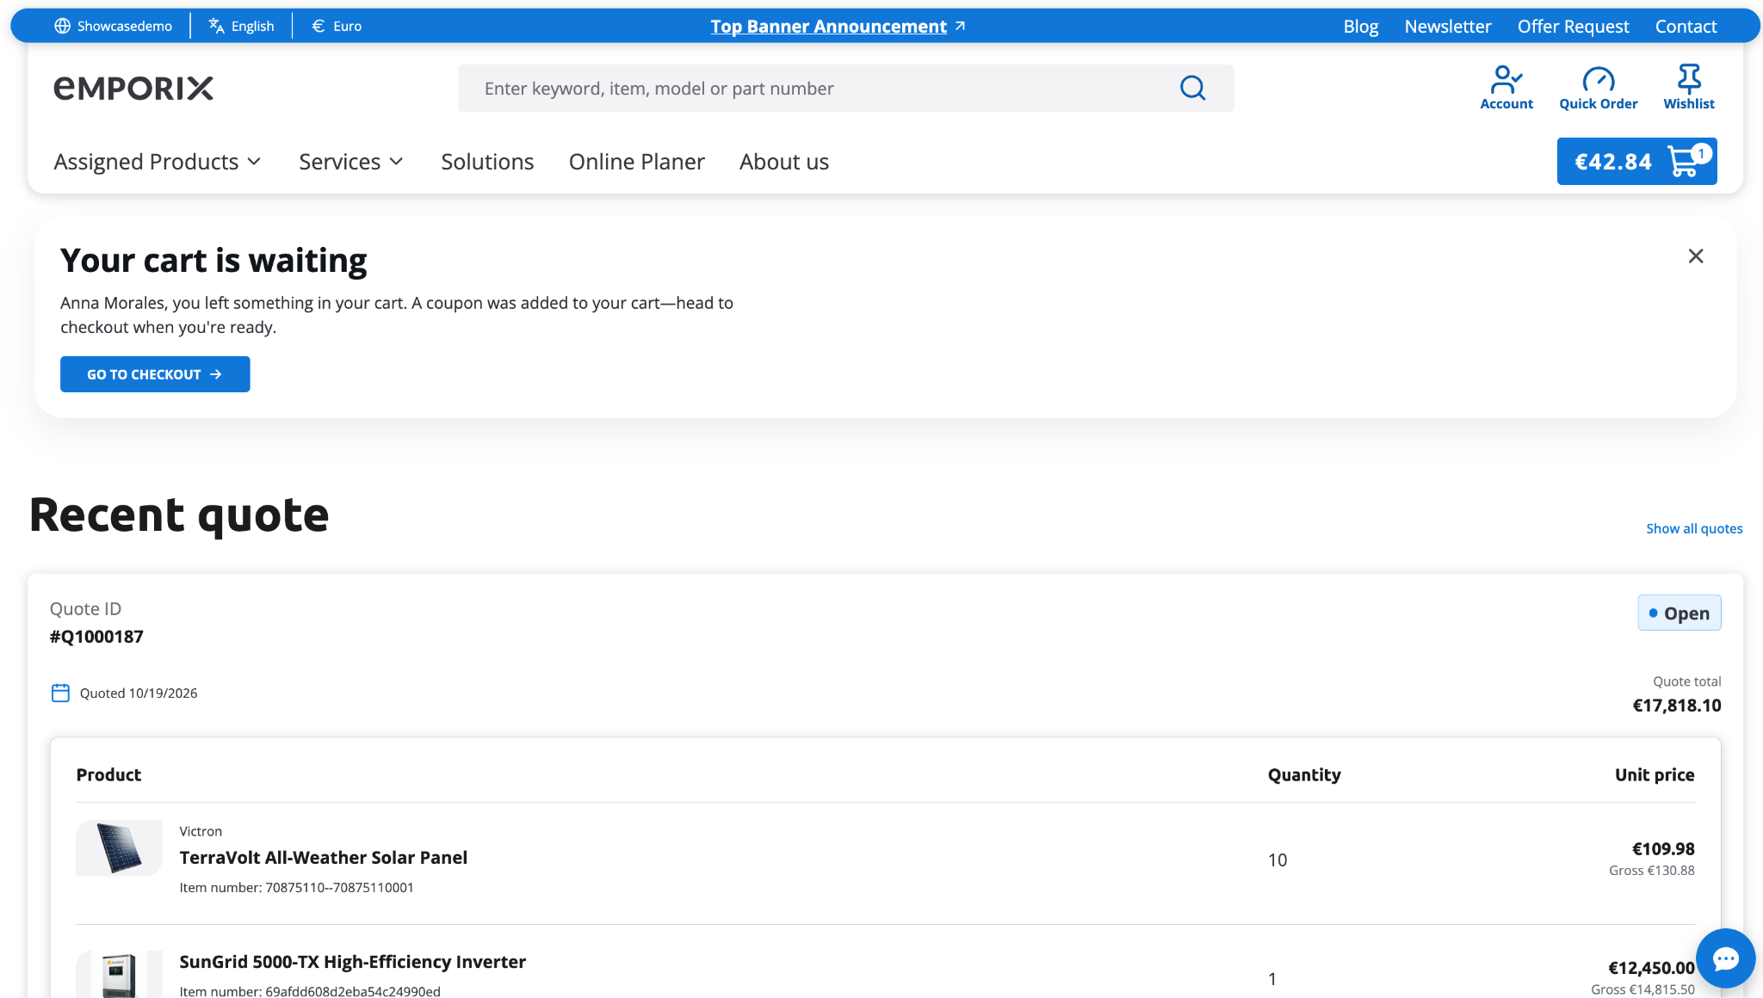1763x998 pixels.
Task: Click Show all quotes
Action: (1694, 528)
